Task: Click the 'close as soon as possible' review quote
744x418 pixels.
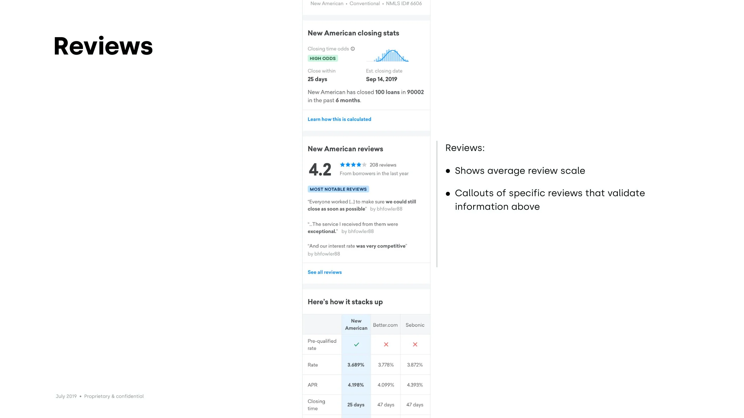Action: 362,205
